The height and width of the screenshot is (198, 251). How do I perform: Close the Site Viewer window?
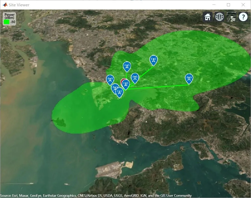click(243, 5)
